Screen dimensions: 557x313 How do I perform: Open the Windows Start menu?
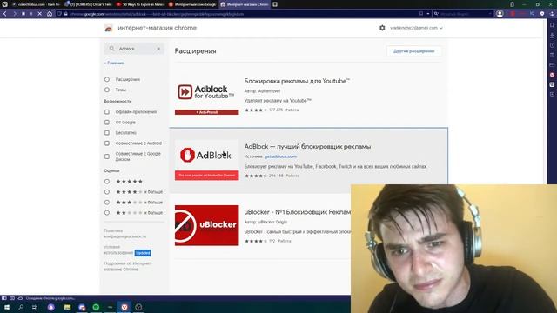6,307
